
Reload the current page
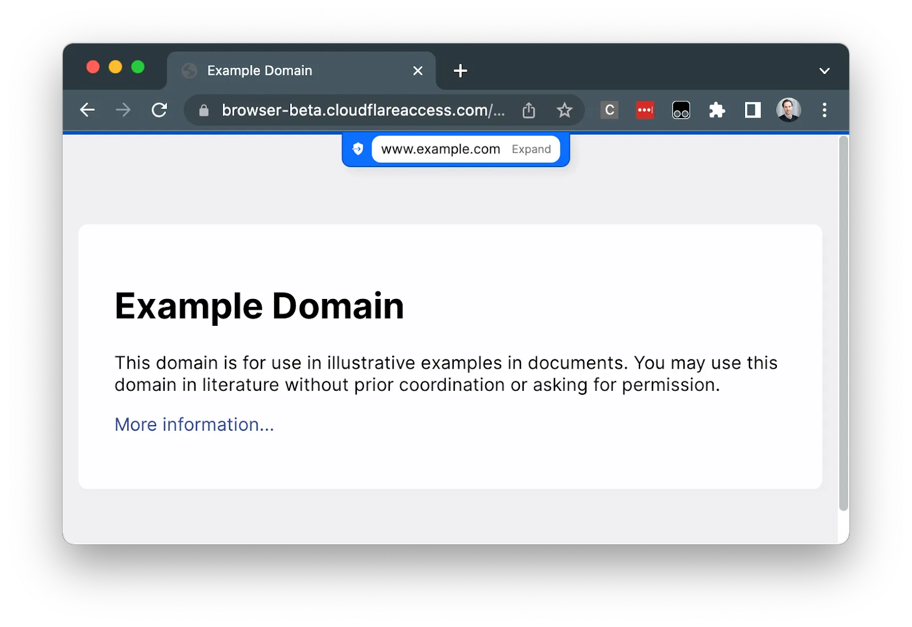click(160, 110)
